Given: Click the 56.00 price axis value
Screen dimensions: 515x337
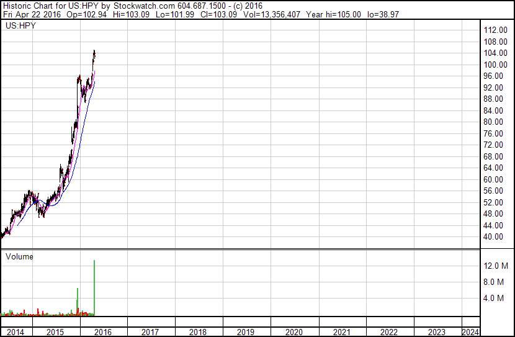Looking at the screenshot, I should [493, 191].
